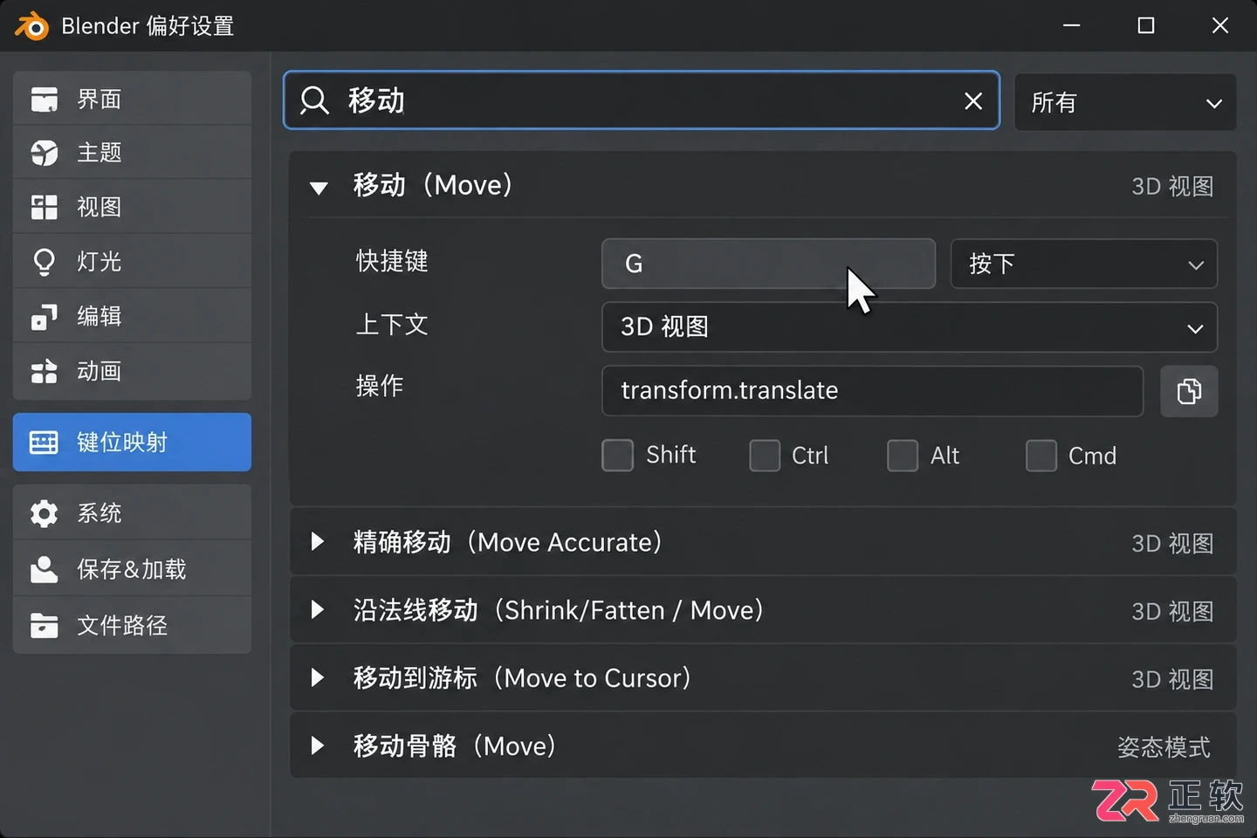Switch to the 界面 preferences tab

click(x=132, y=99)
